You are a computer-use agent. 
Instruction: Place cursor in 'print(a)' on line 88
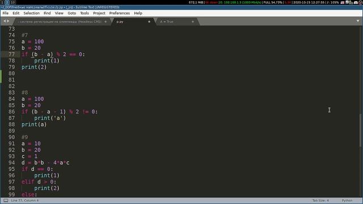pos(34,125)
